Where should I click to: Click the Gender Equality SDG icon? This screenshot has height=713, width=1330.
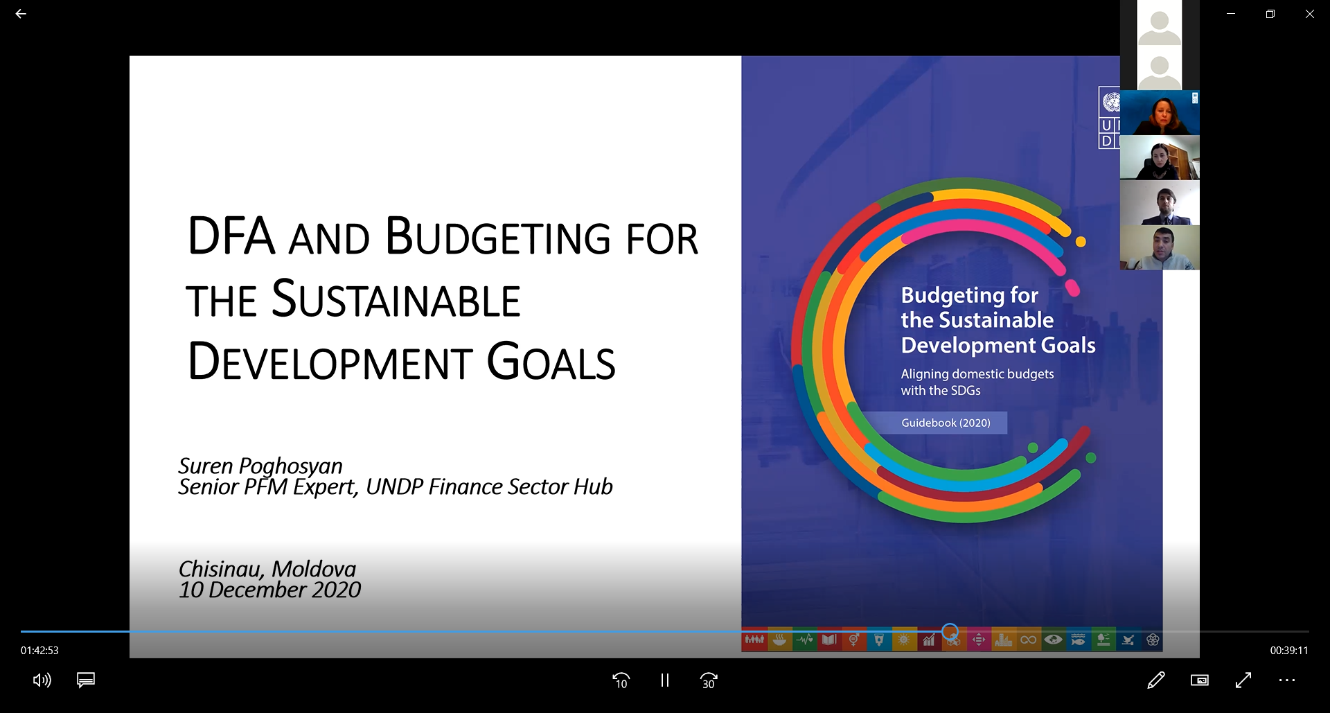tap(854, 640)
